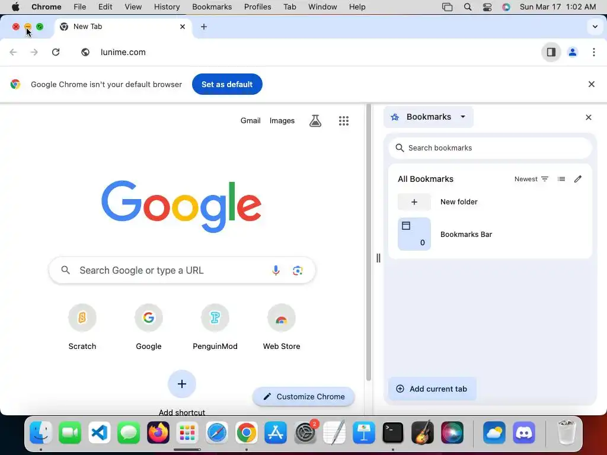
Task: Click the browser back arrow
Action: coord(13,52)
